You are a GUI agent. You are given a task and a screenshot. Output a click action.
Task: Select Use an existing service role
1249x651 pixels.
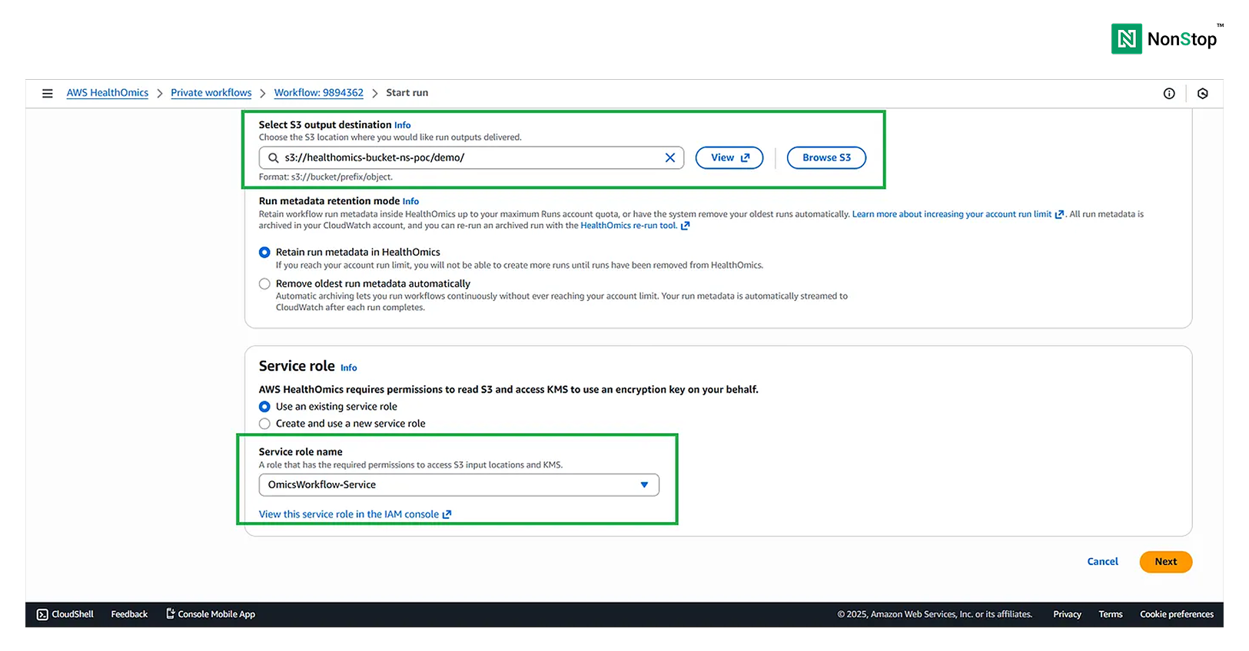coord(264,407)
